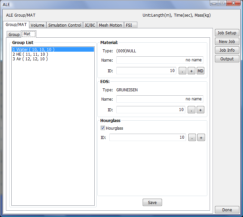Select the Mat sub-tab

point(29,34)
